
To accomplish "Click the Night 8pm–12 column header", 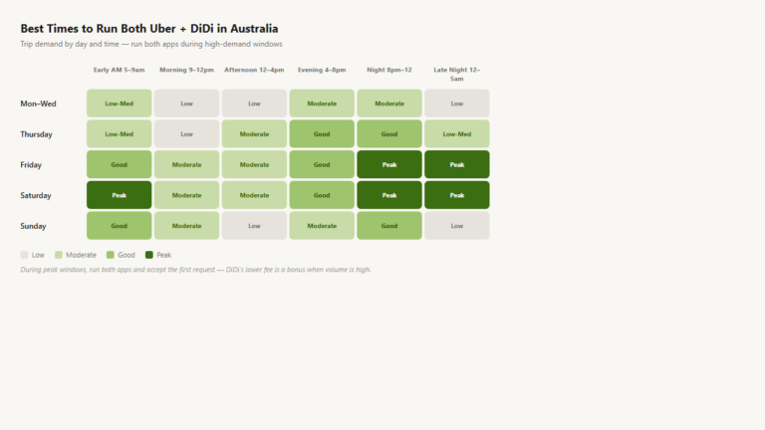I will 389,70.
